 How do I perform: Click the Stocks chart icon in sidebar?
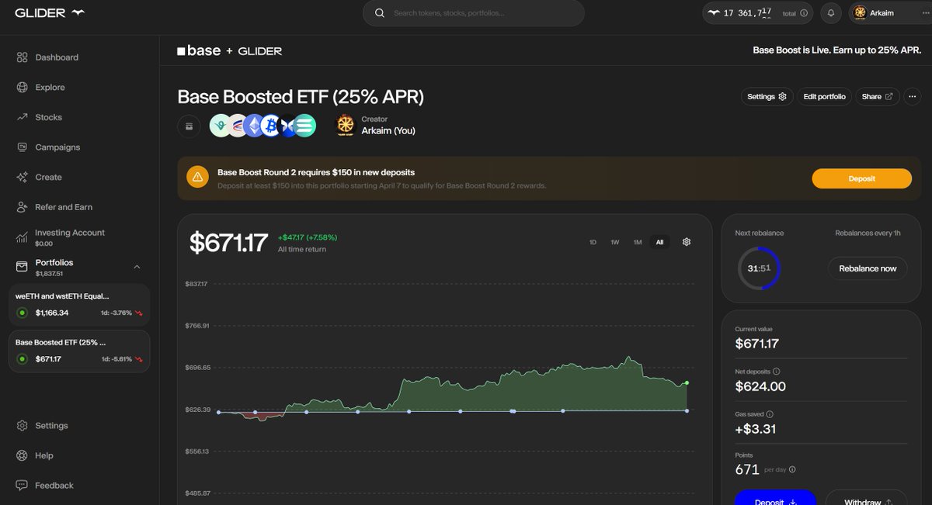(x=22, y=117)
